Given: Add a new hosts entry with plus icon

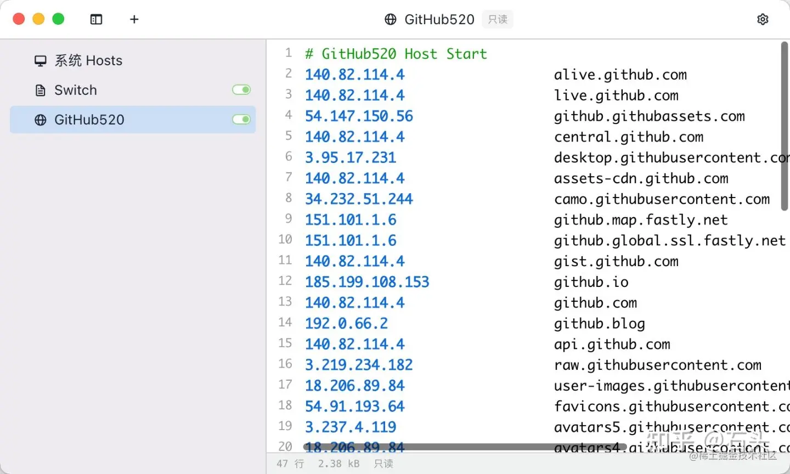Looking at the screenshot, I should [x=134, y=20].
